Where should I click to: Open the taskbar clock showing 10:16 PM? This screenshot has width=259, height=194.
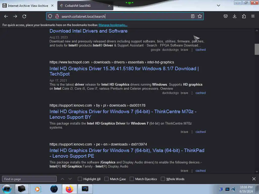[246, 189]
